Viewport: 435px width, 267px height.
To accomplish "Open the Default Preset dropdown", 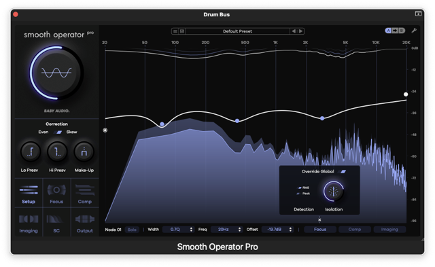I will pos(237,31).
